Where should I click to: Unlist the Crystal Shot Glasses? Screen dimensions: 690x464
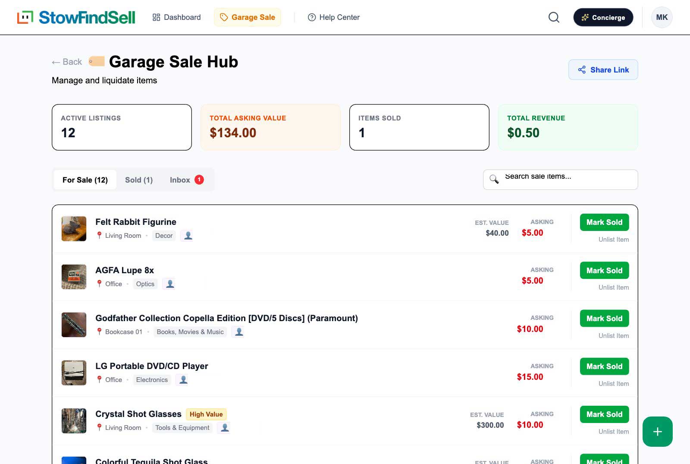point(613,432)
